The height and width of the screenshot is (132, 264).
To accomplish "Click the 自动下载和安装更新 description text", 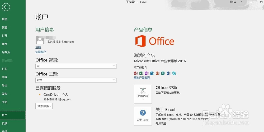I will click(168, 93).
